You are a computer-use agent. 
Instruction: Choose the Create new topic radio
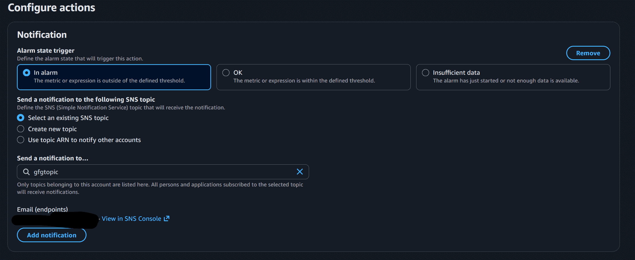tap(21, 129)
